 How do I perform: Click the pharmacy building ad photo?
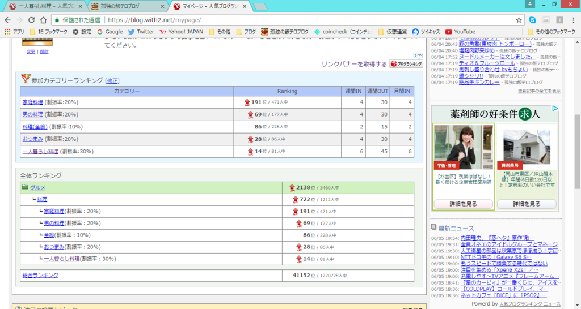tap(527, 147)
